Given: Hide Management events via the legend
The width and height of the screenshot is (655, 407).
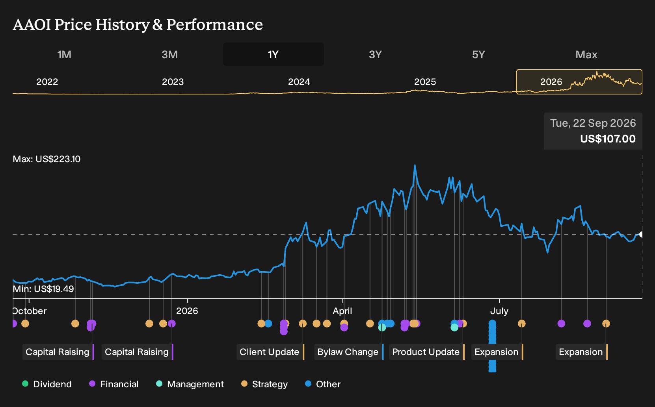Looking at the screenshot, I should [x=190, y=384].
